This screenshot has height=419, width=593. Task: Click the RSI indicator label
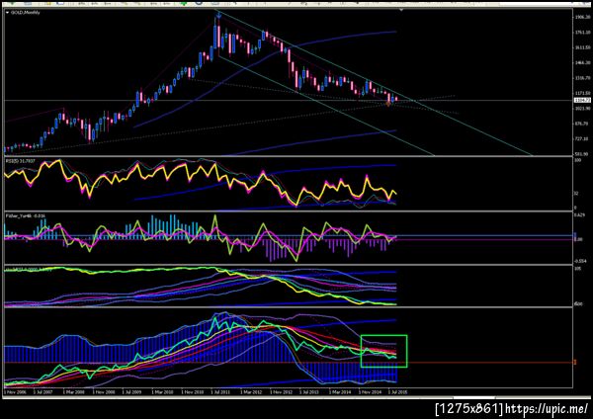click(x=21, y=161)
